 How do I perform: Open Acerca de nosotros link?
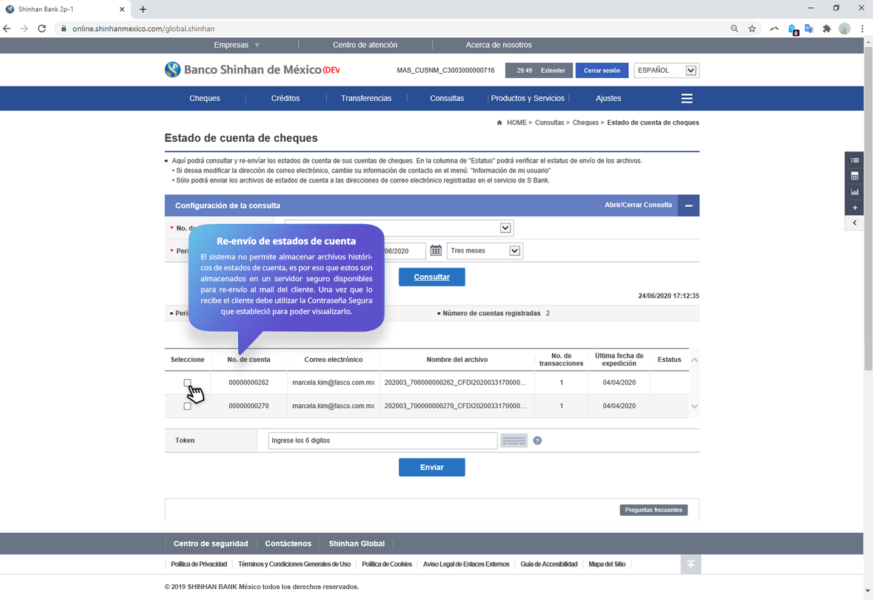499,45
